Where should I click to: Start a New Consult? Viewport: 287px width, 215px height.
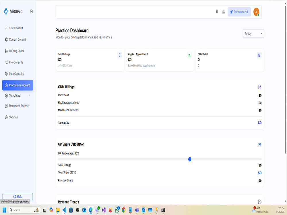14,28
